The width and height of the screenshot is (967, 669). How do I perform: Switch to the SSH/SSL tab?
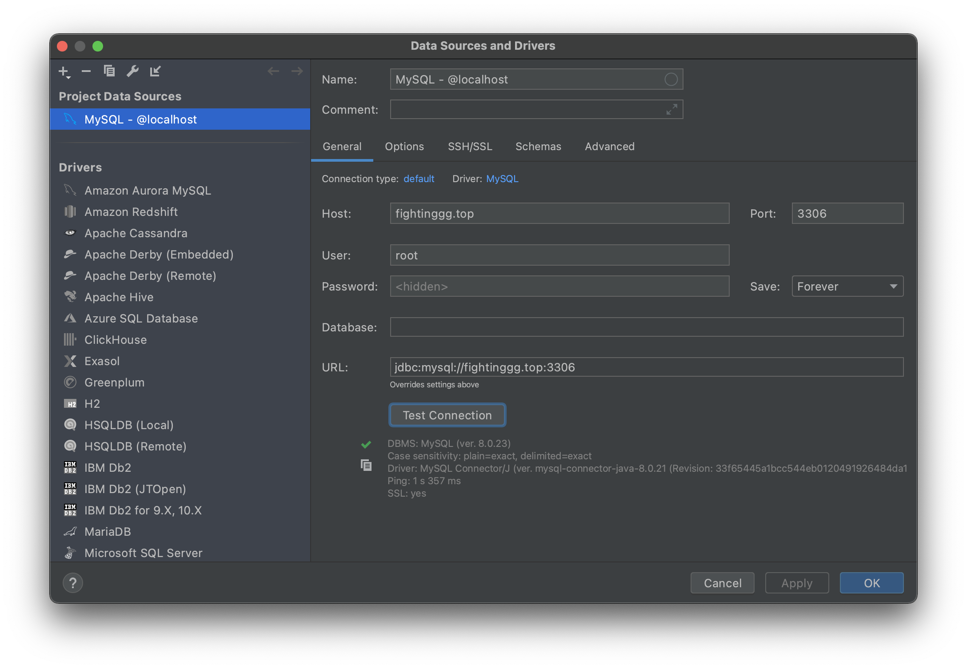470,147
